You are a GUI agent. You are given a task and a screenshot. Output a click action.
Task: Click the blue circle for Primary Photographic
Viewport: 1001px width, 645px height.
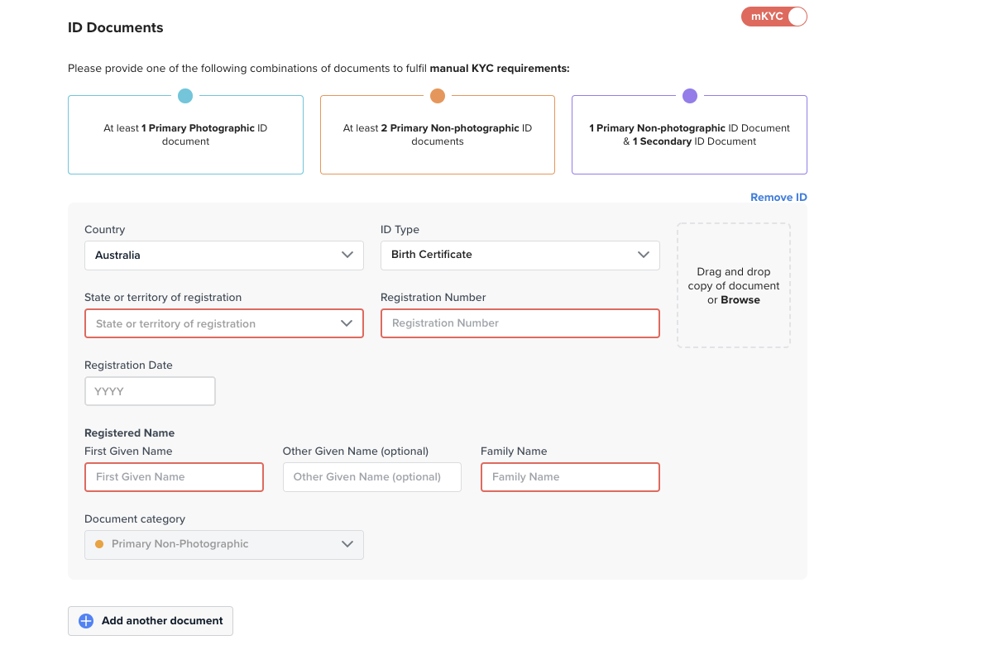click(x=185, y=96)
